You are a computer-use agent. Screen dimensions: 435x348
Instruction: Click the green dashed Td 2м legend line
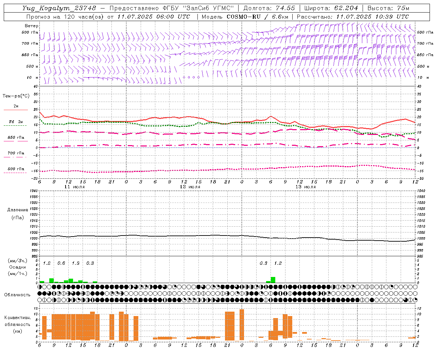pos(15,126)
